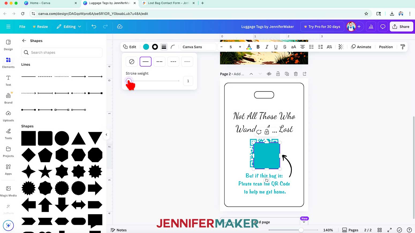Click the Search shapes field
Screen dimensions: 415x233
click(x=62, y=52)
